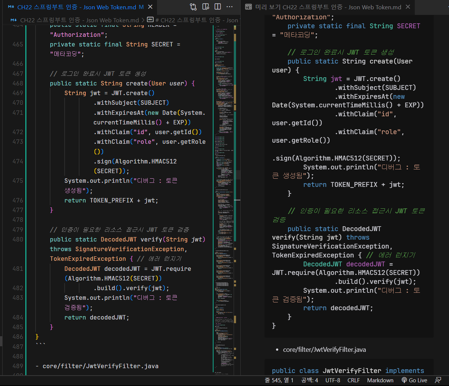Click .sign(Algorithm.HMAC512(SECRET)); in preview
This screenshot has width=449, height=386.
click(336, 158)
